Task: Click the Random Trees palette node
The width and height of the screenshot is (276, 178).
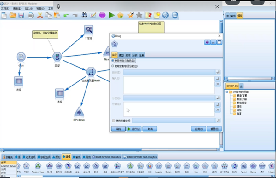Action: 38,166
